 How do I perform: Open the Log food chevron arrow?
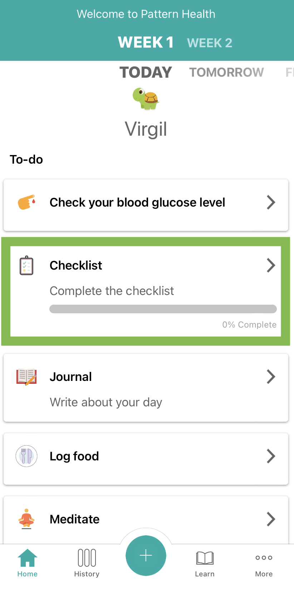coord(271,456)
